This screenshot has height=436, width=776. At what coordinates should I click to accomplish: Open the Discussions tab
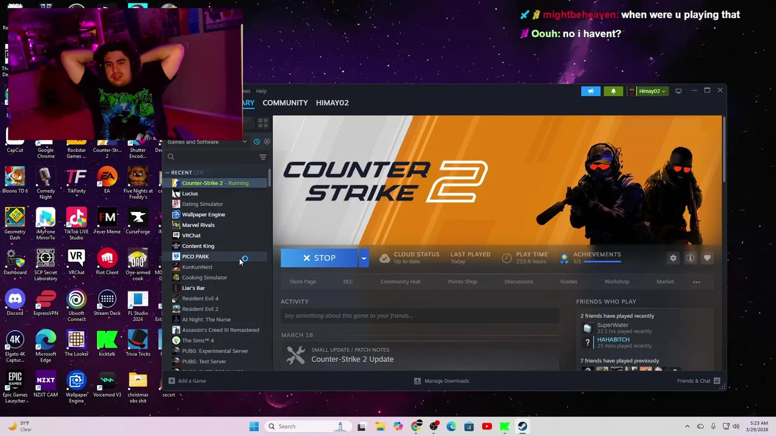[x=519, y=282]
